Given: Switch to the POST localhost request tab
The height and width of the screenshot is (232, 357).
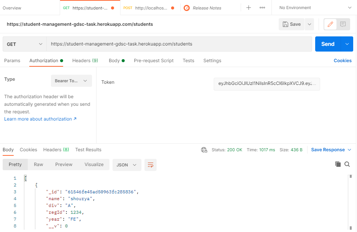Looking at the screenshot, I should [150, 8].
